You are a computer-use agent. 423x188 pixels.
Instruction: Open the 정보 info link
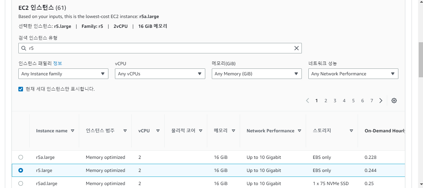click(57, 63)
